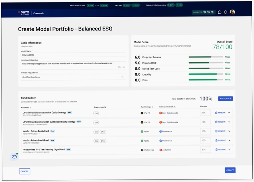The width and height of the screenshot is (254, 182).
Task: Click the Create button
Action: point(230,170)
